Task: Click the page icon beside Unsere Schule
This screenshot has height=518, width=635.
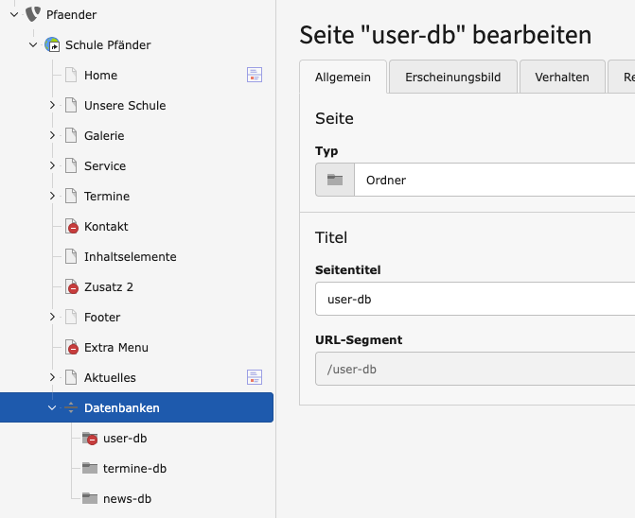Action: tap(71, 105)
